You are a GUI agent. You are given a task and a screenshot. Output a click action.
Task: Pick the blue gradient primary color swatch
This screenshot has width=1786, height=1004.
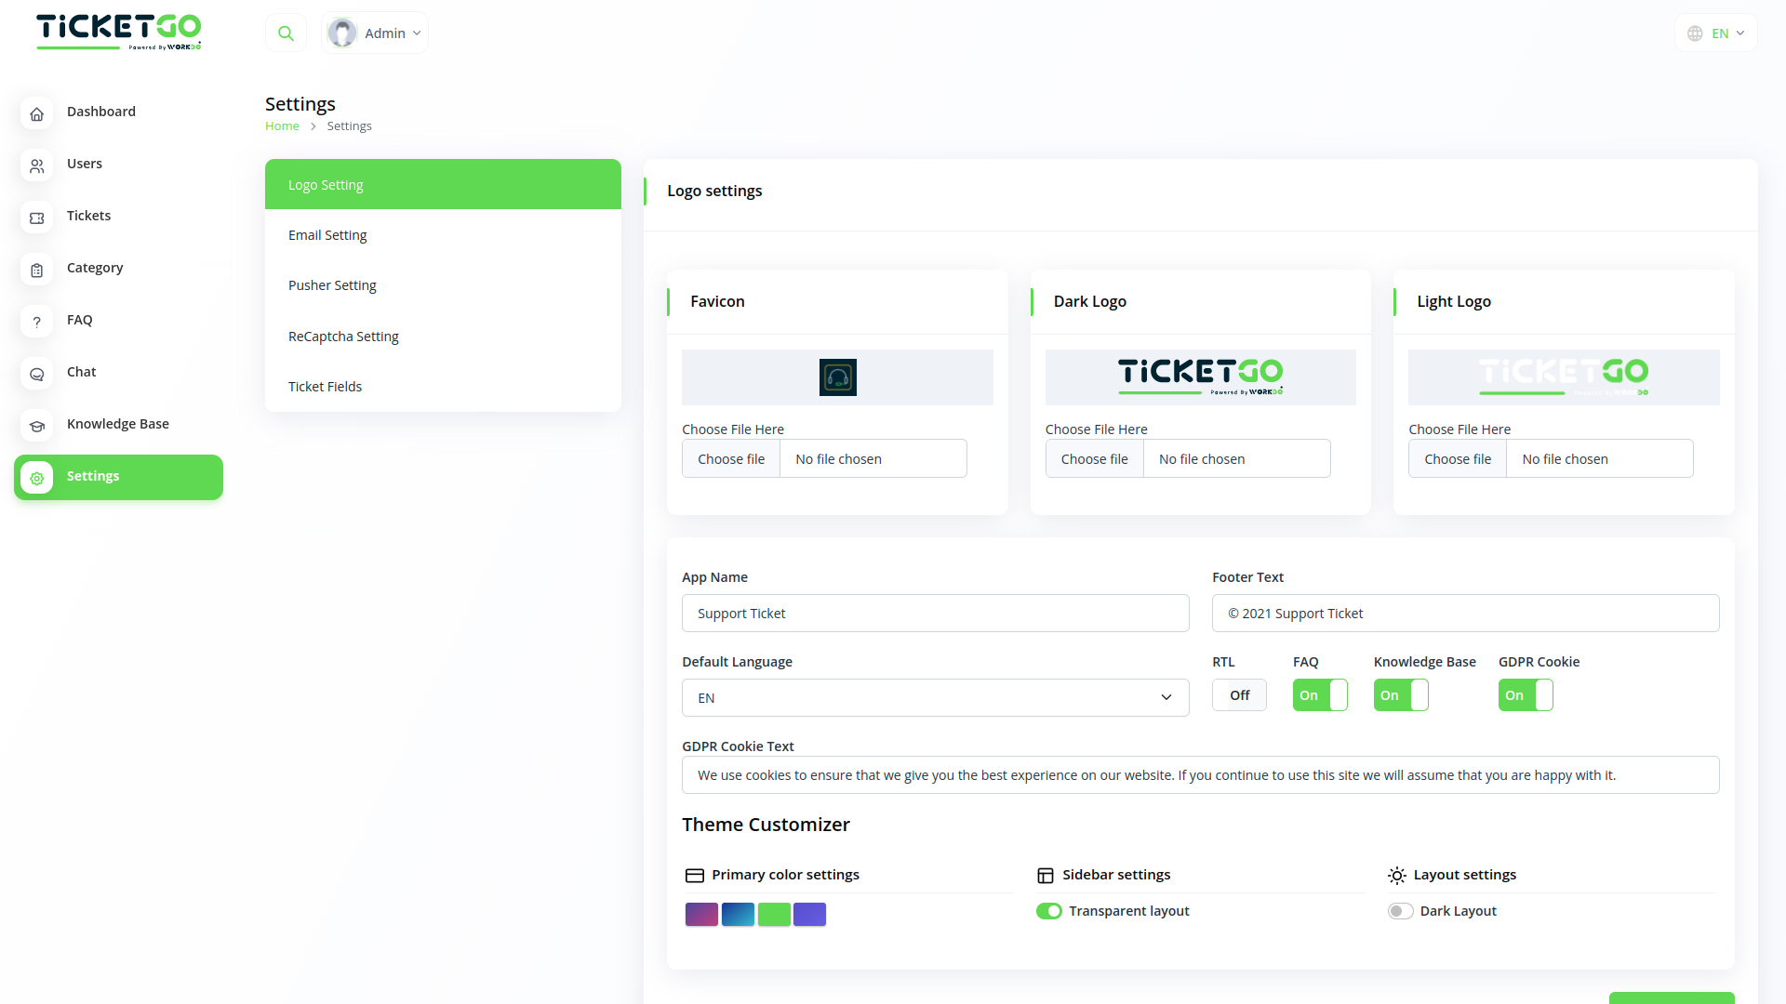[738, 914]
